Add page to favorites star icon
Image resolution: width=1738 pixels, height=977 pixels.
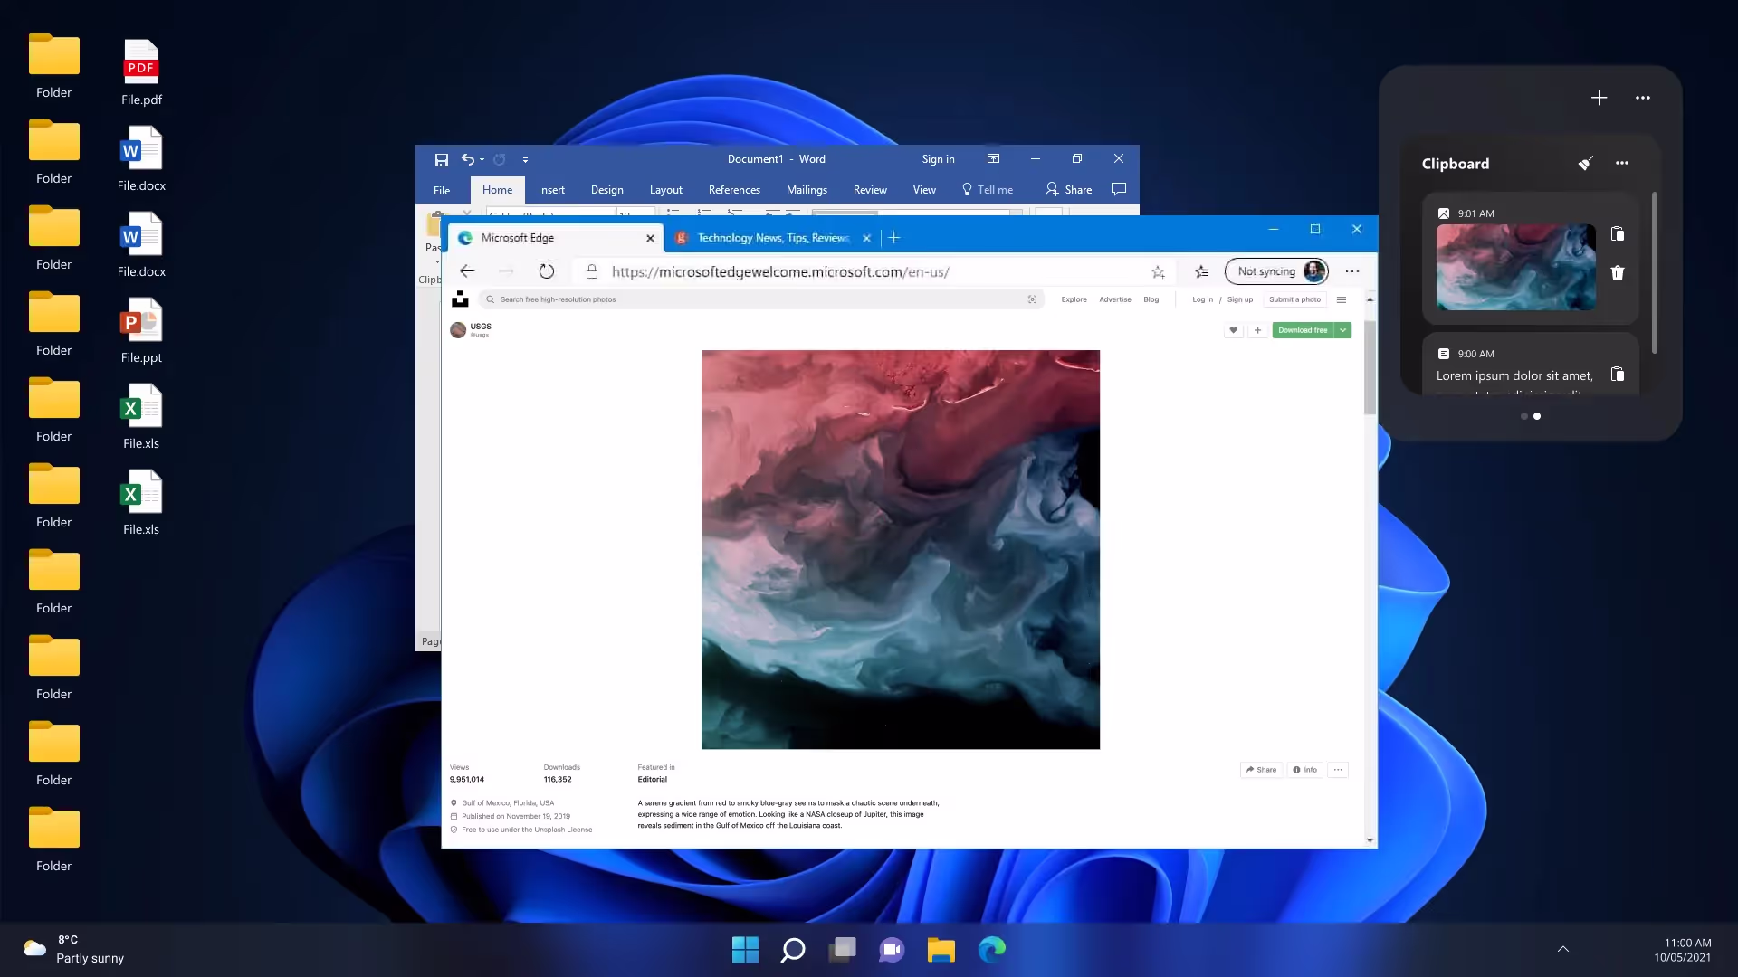click(x=1158, y=271)
